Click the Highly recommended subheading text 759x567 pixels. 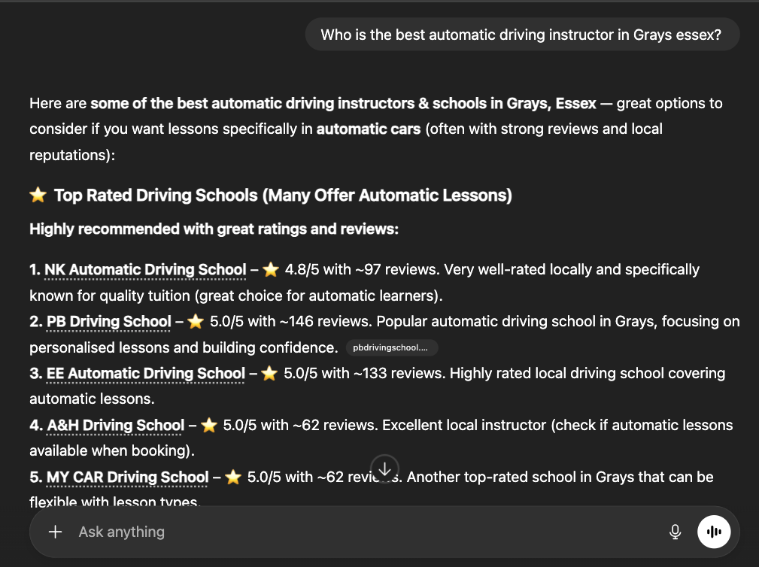click(x=214, y=229)
